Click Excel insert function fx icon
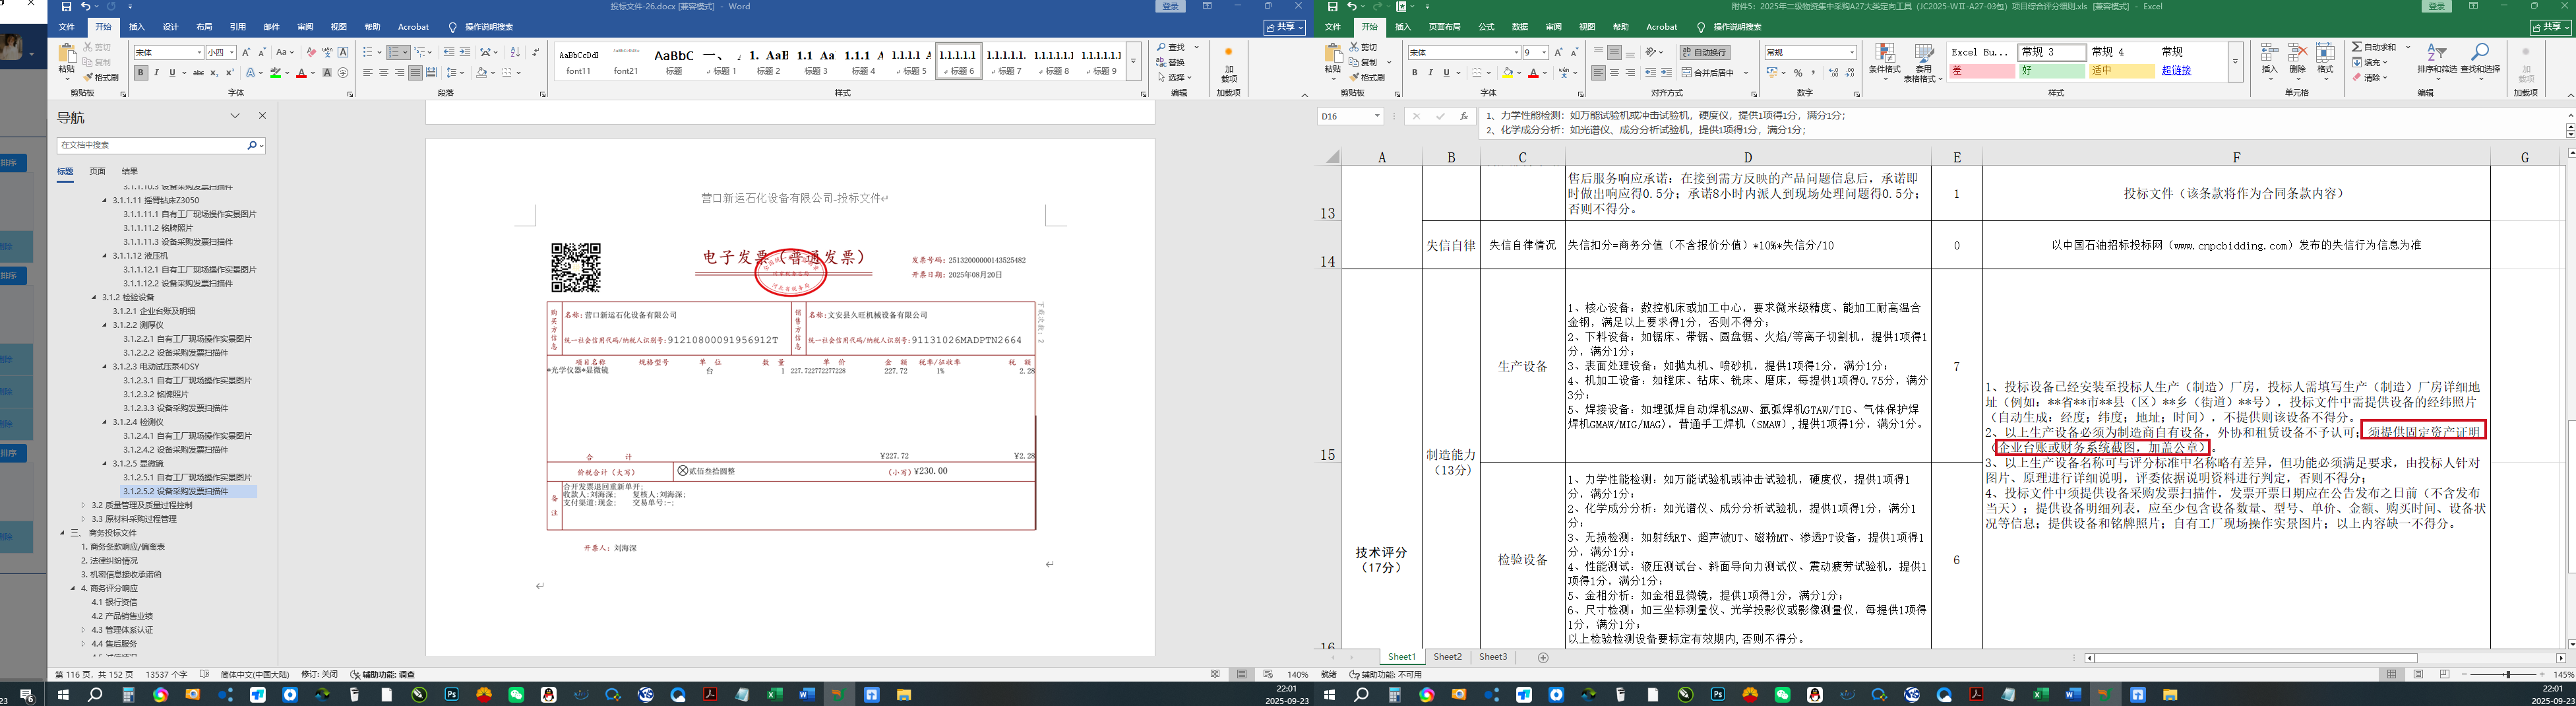 pyautogui.click(x=1464, y=116)
